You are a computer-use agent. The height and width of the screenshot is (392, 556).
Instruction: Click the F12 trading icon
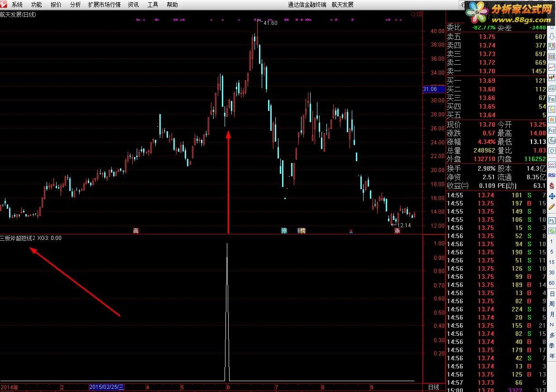point(551,131)
